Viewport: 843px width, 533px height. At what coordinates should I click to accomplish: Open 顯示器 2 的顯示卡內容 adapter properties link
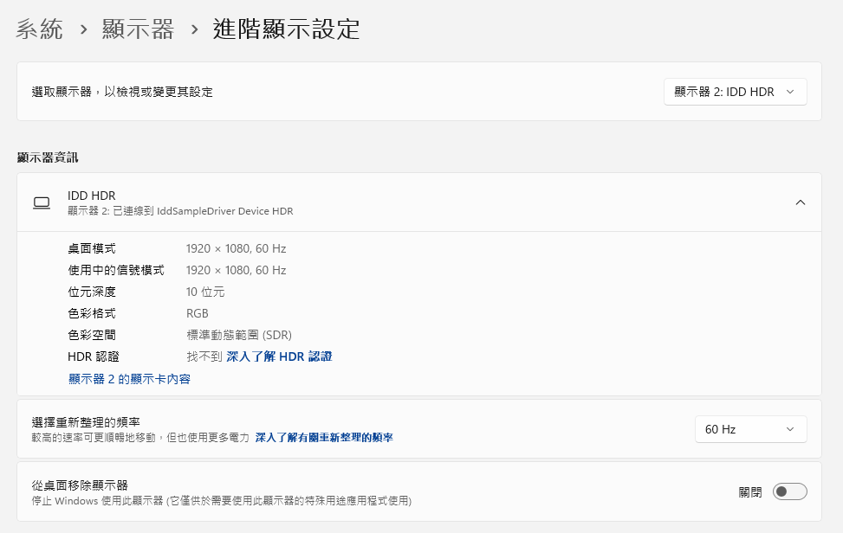coord(129,379)
